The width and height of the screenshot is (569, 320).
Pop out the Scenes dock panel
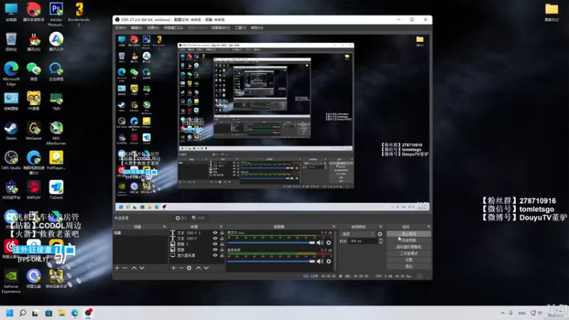[x=164, y=227]
